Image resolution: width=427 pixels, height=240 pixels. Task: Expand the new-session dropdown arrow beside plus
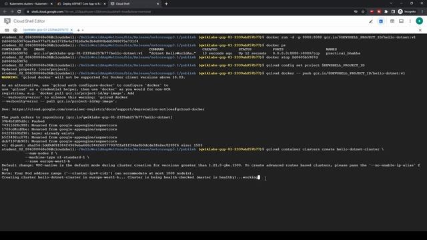click(x=83, y=30)
